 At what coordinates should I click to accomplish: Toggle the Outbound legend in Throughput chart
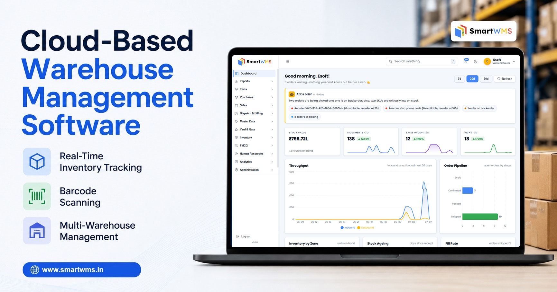click(x=366, y=228)
